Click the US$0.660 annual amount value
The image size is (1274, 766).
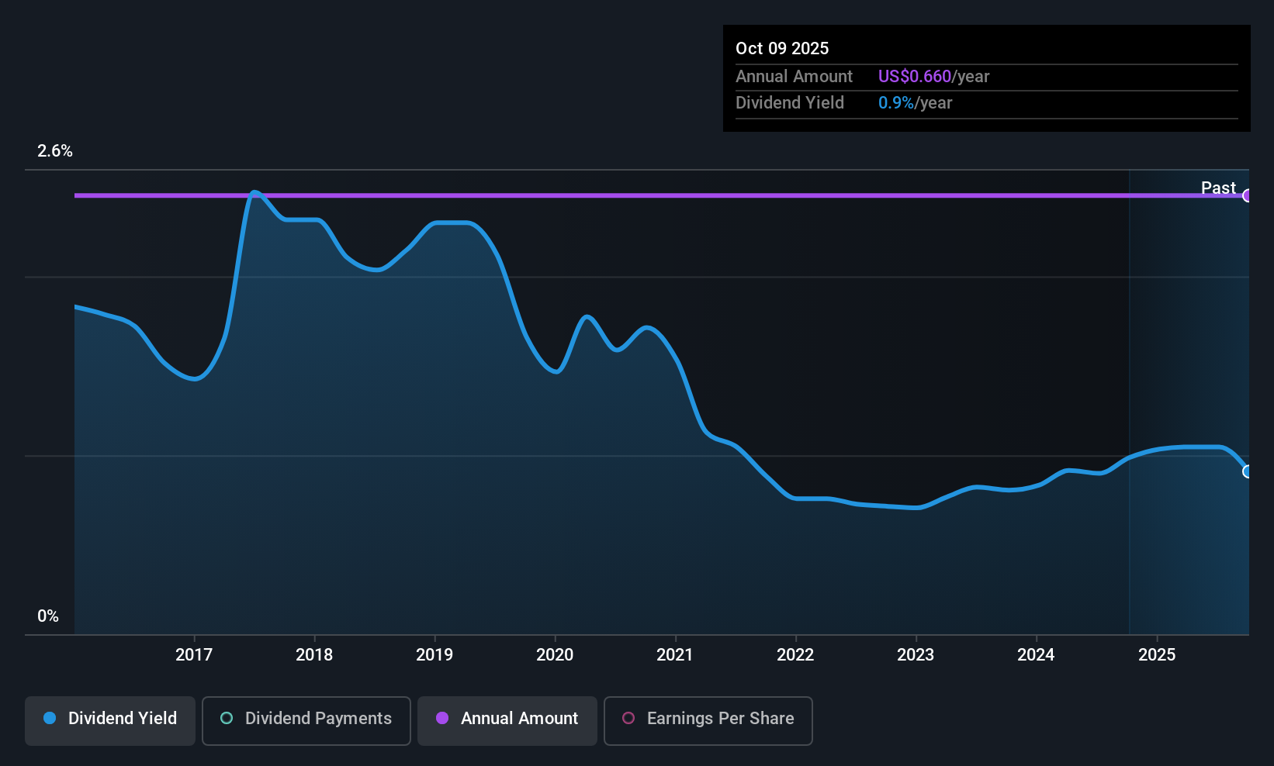(914, 76)
